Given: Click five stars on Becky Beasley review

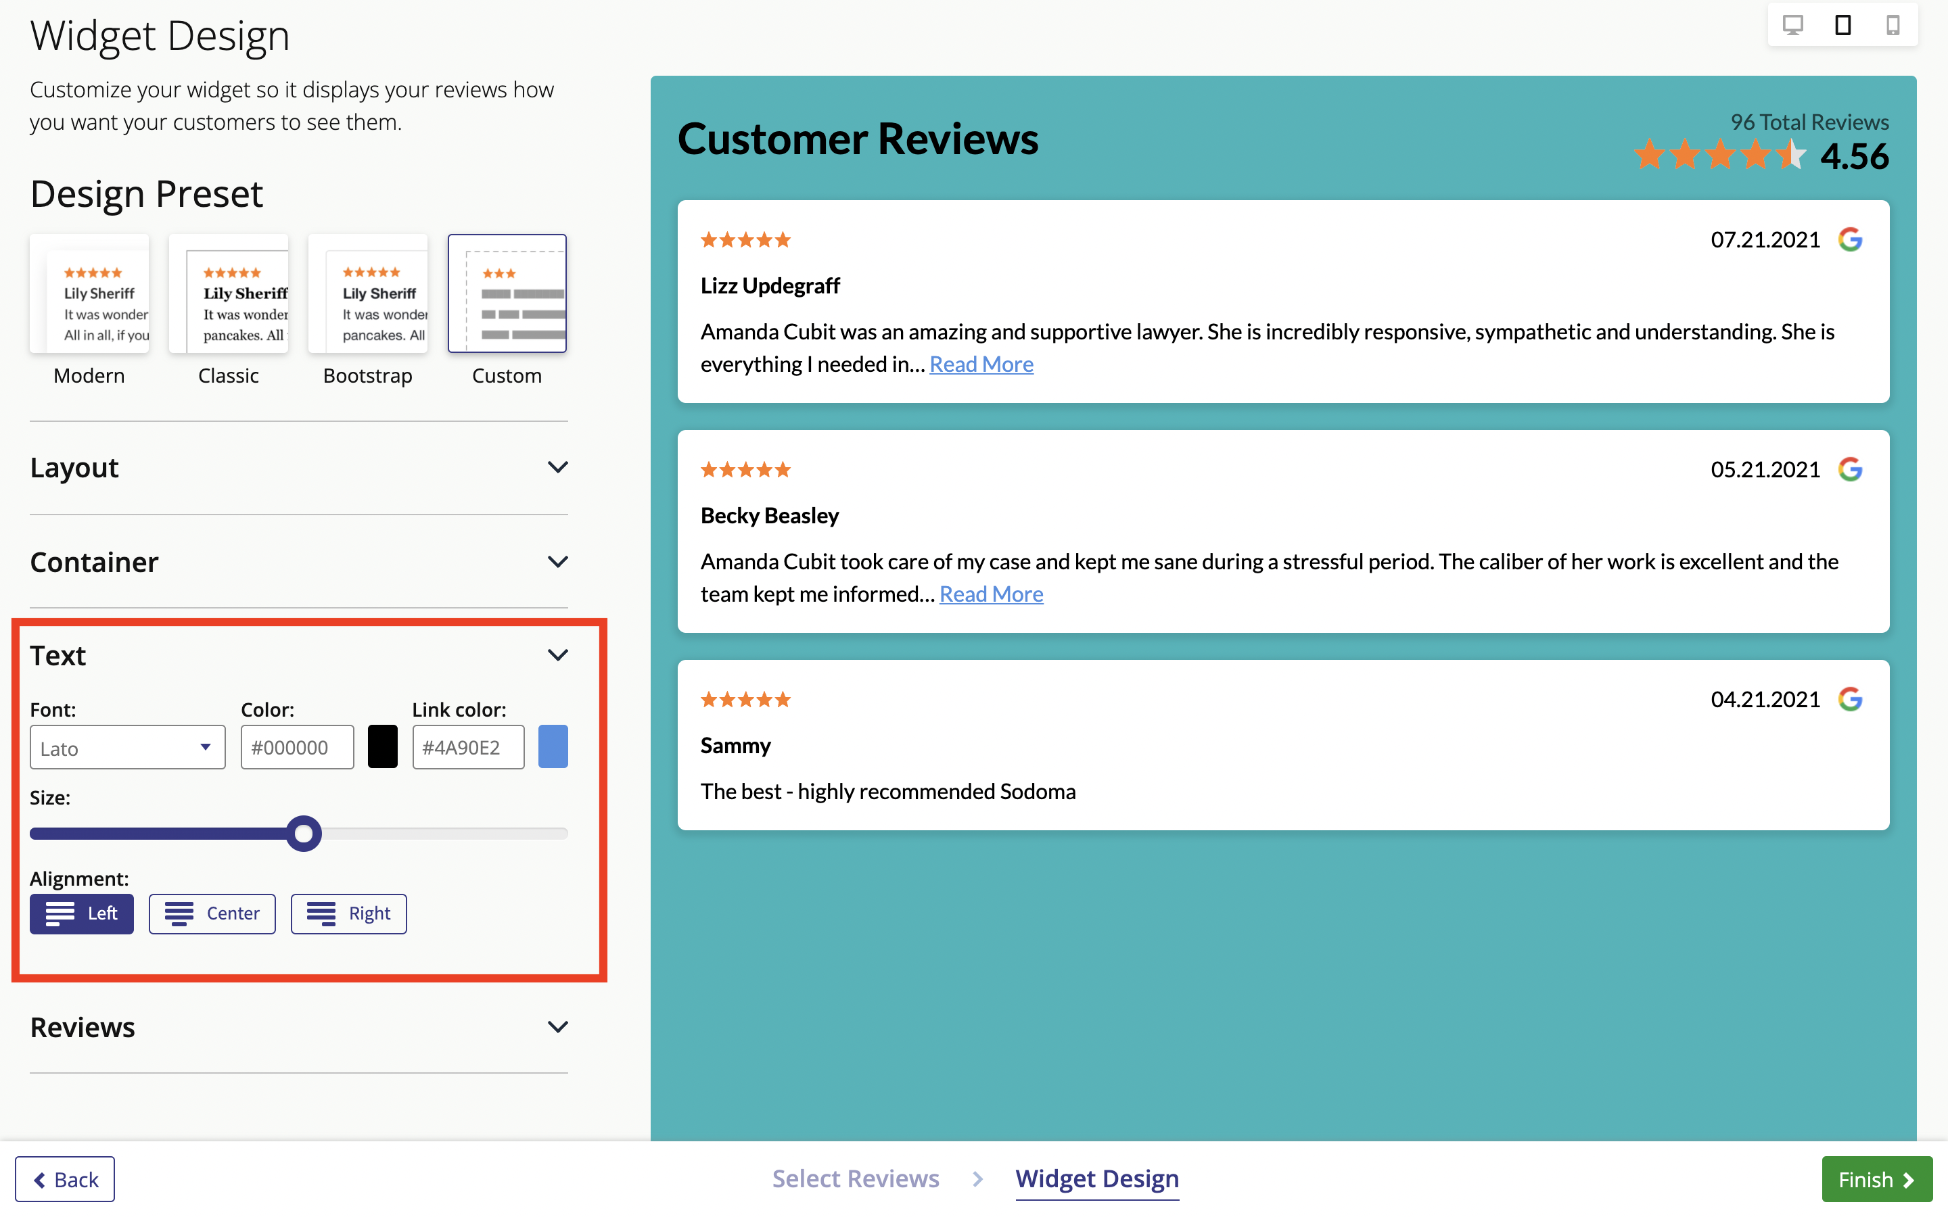Looking at the screenshot, I should (745, 469).
